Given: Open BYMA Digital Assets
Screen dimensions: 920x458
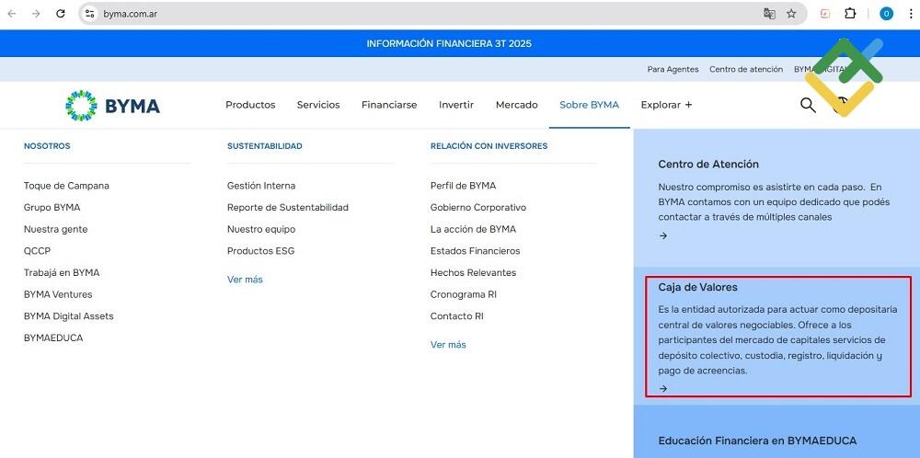Looking at the screenshot, I should (69, 316).
